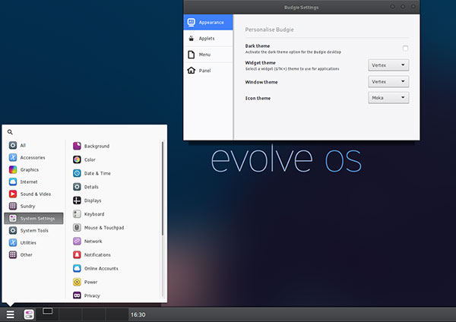
Task: Click the 'Widget theme' label text
Action: (260, 63)
